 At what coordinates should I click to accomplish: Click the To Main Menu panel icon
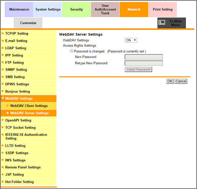click(x=162, y=22)
